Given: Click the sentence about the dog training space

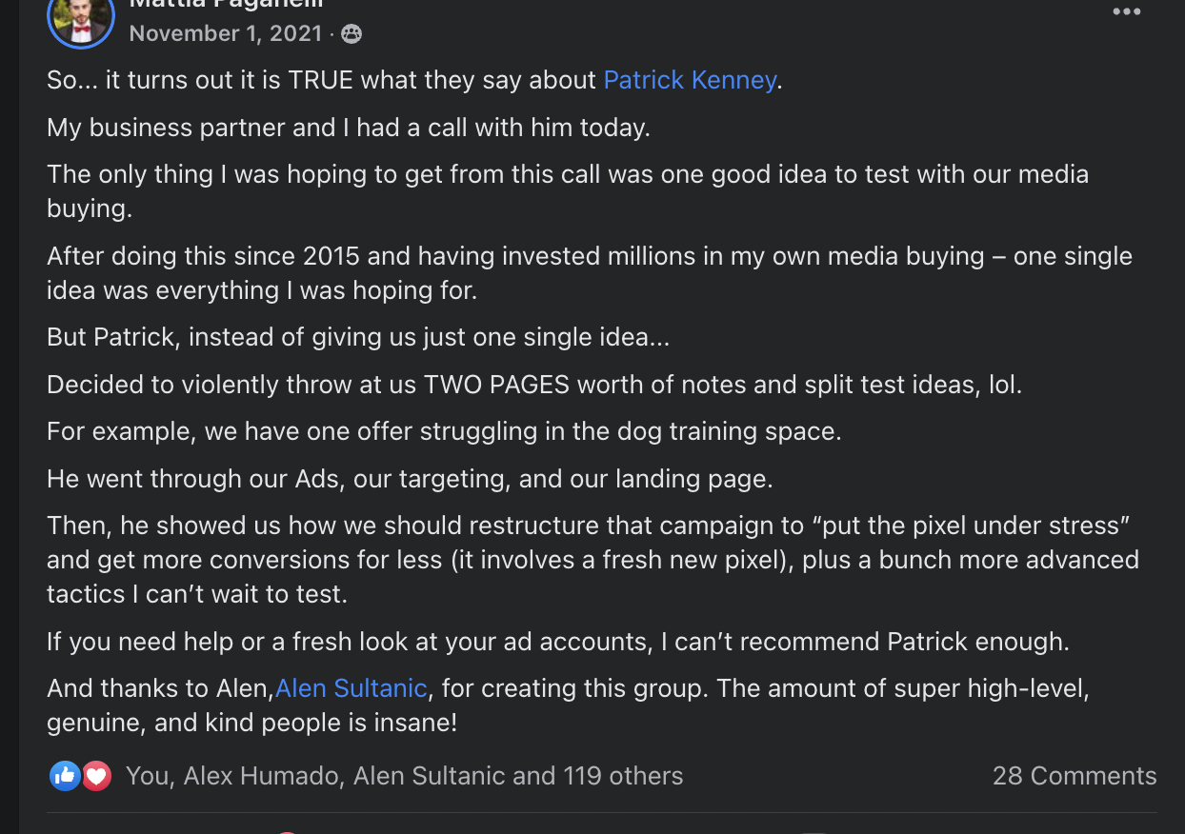Looking at the screenshot, I should tap(444, 431).
